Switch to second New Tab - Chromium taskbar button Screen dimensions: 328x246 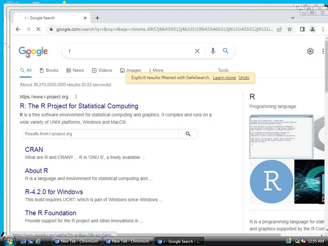[x=128, y=241]
